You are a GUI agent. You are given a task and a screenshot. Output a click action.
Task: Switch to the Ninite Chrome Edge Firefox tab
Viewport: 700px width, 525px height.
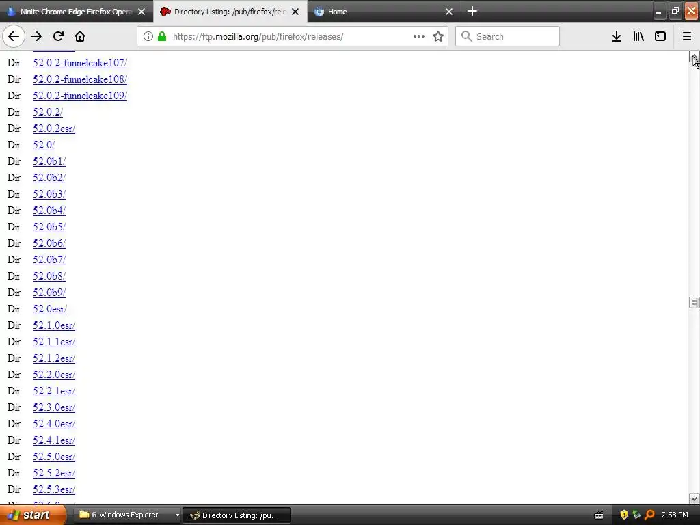tap(77, 12)
